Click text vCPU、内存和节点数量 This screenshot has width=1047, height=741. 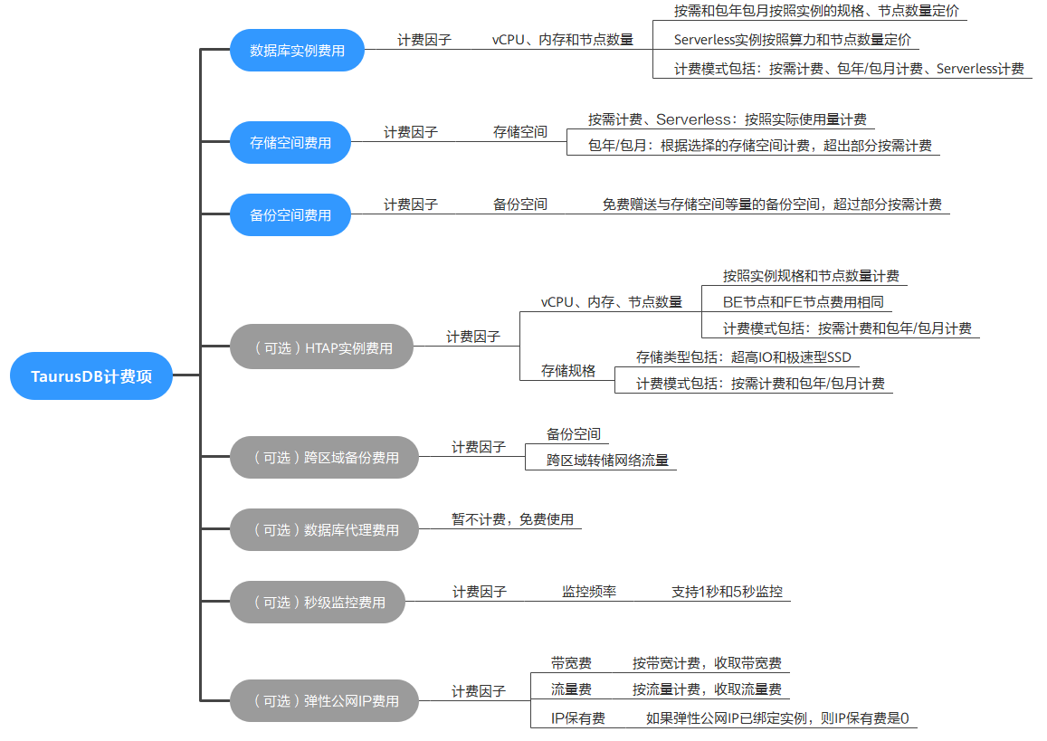click(x=563, y=40)
